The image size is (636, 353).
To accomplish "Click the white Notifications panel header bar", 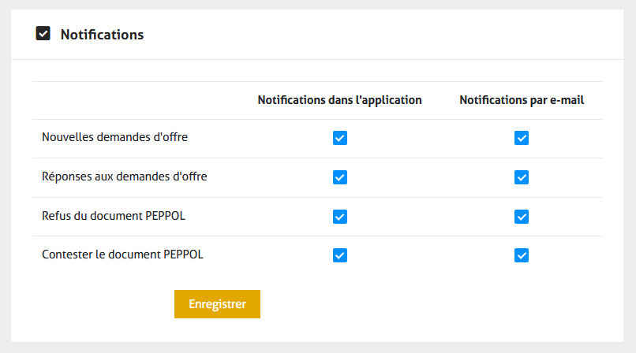I will tap(379, 35).
